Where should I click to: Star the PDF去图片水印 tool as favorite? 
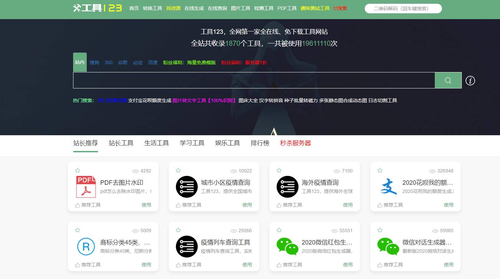(x=78, y=170)
